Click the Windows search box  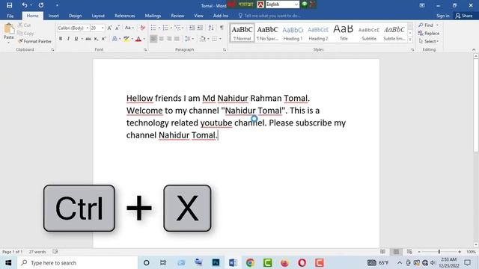point(77,262)
